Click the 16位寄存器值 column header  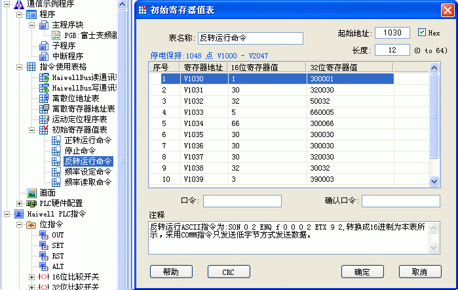267,68
